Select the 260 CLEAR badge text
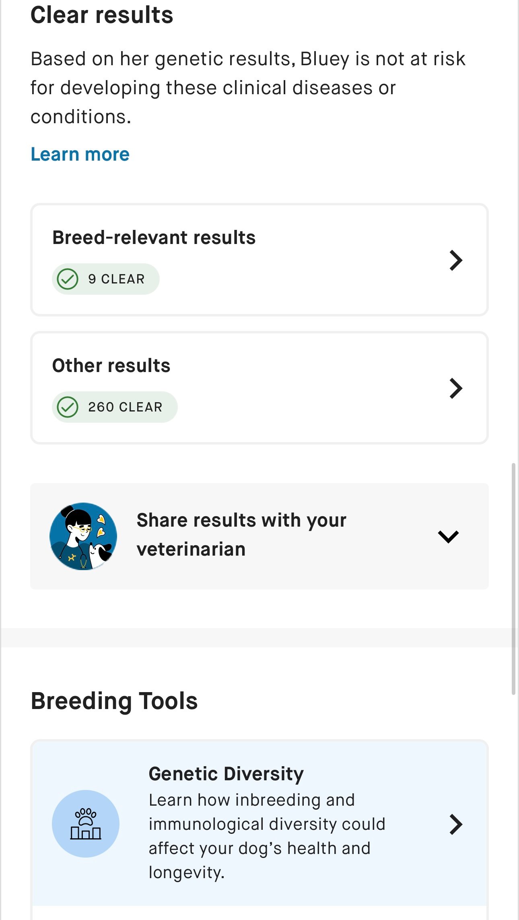 pos(125,407)
